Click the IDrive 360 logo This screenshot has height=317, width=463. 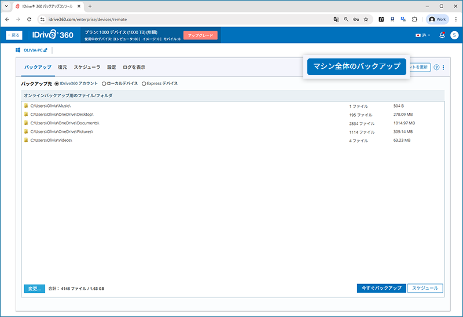(x=53, y=35)
